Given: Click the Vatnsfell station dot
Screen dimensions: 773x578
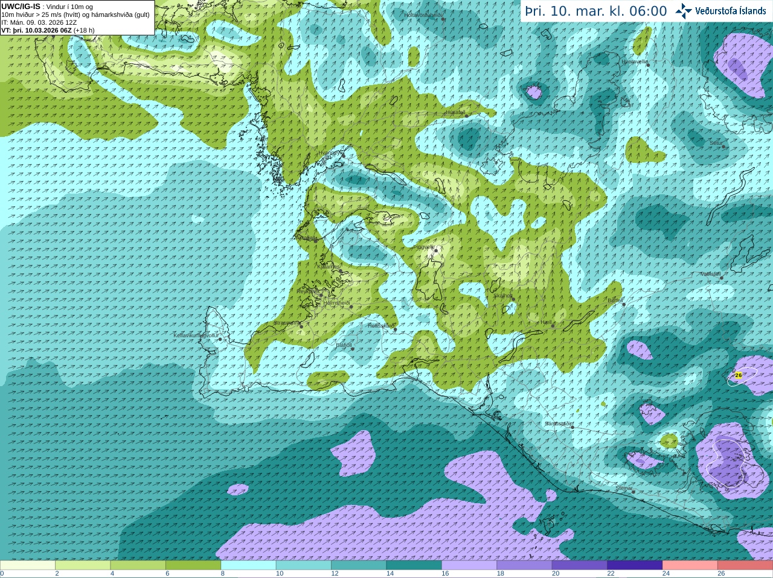Looking at the screenshot, I should point(721,278).
